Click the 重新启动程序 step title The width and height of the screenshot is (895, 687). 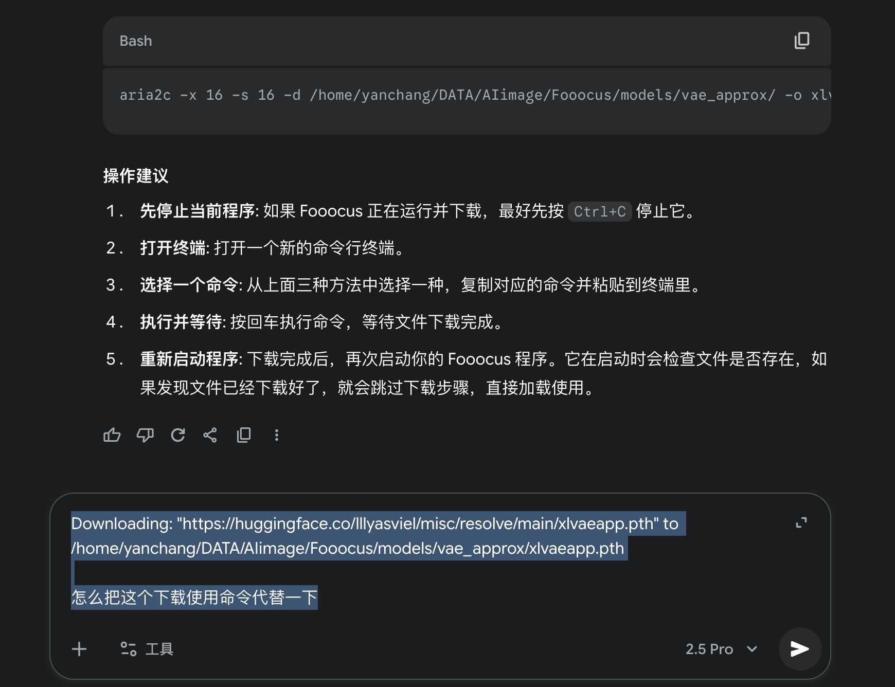189,359
